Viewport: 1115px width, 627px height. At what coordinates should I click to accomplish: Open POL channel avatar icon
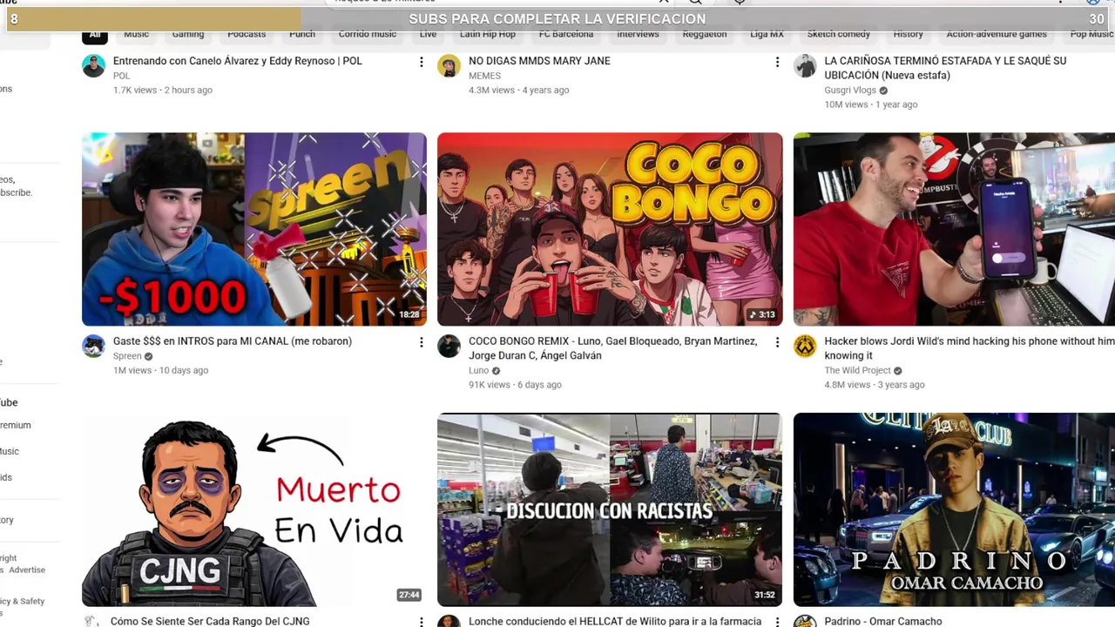coord(93,66)
